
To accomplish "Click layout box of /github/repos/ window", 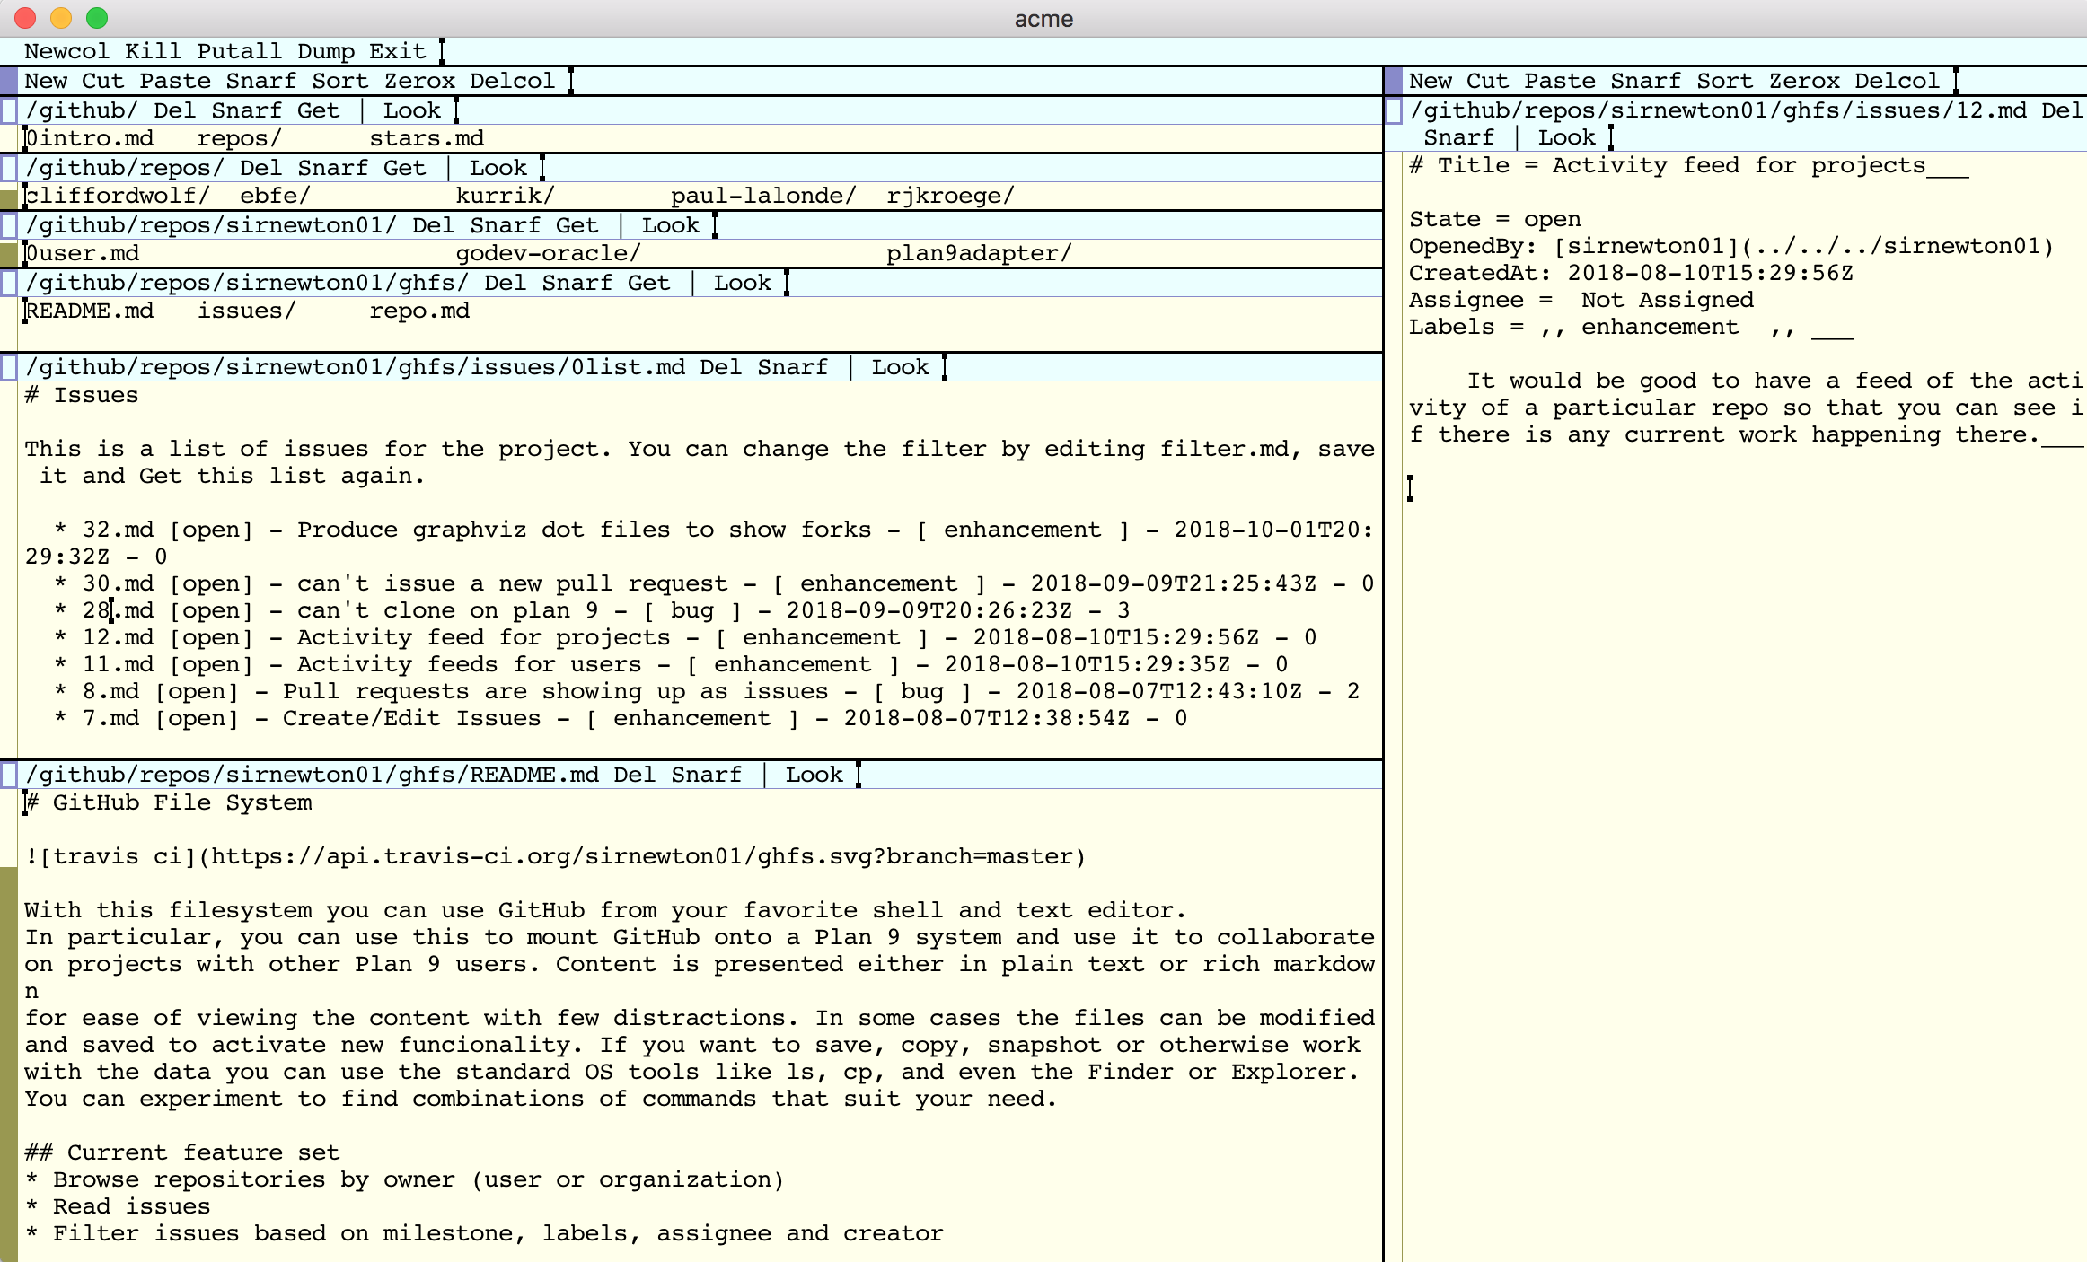I will click(x=8, y=168).
